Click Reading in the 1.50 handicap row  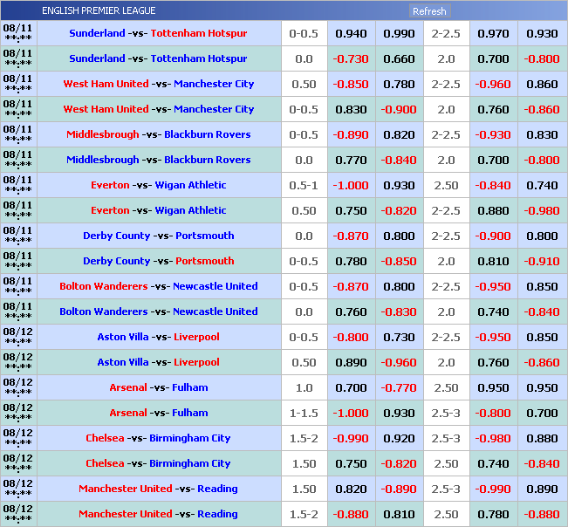(217, 489)
